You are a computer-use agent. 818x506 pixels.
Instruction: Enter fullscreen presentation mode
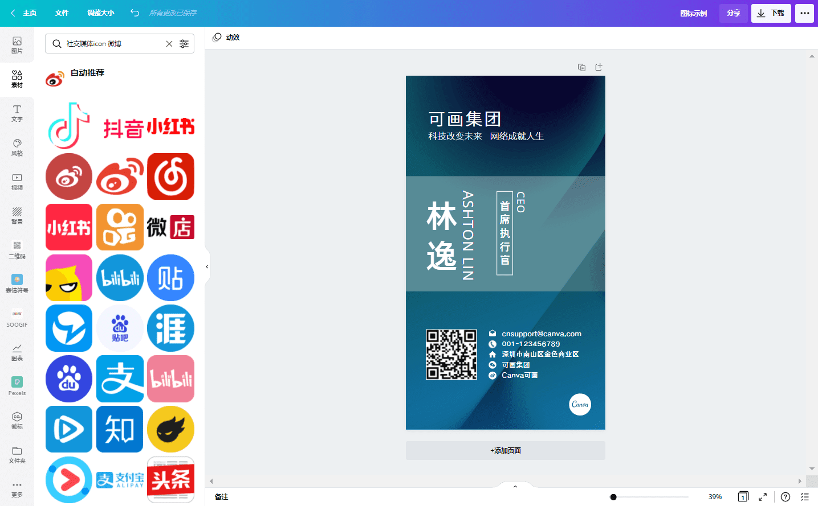point(763,497)
